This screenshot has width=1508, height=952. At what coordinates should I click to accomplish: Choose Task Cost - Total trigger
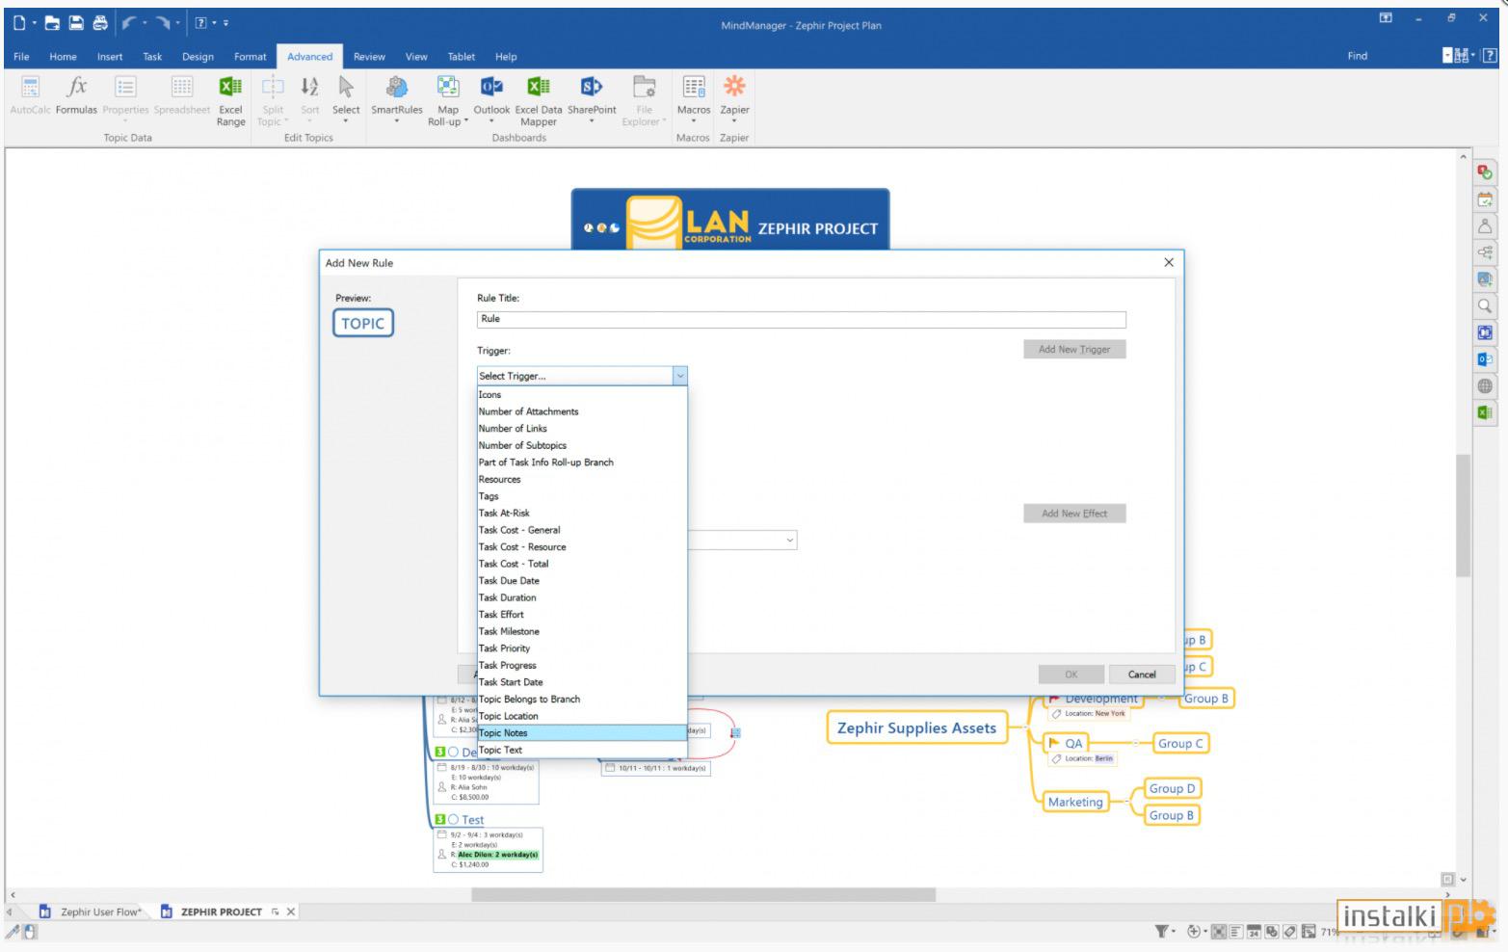(x=582, y=564)
